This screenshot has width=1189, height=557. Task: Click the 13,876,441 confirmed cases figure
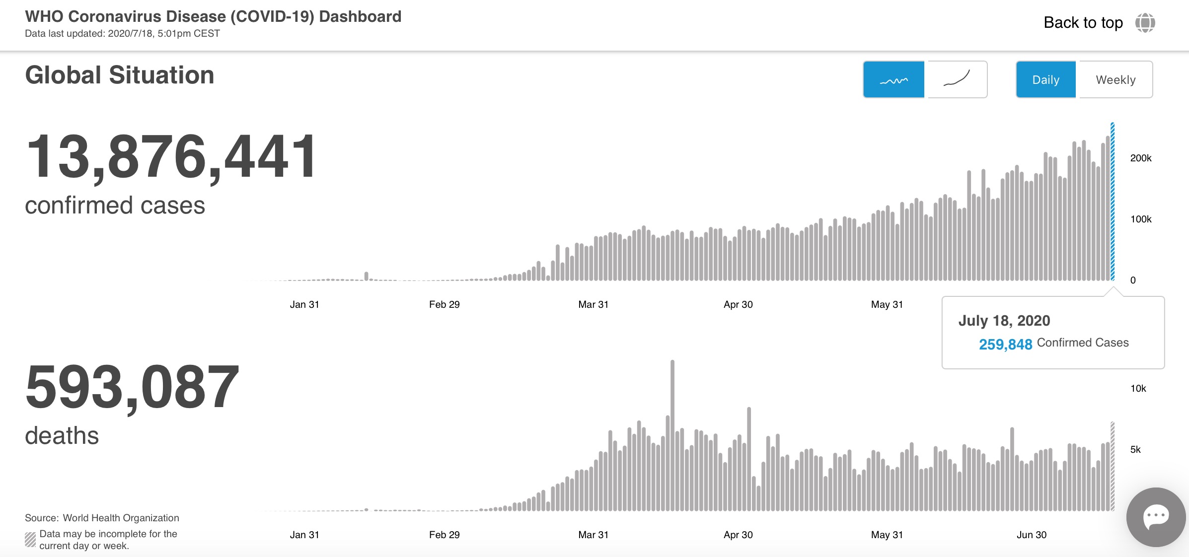click(170, 157)
